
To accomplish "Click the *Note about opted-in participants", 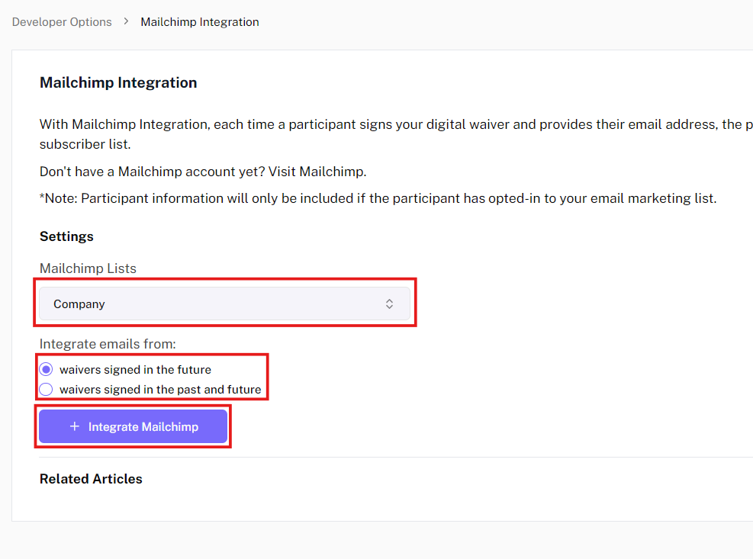I will pos(378,198).
